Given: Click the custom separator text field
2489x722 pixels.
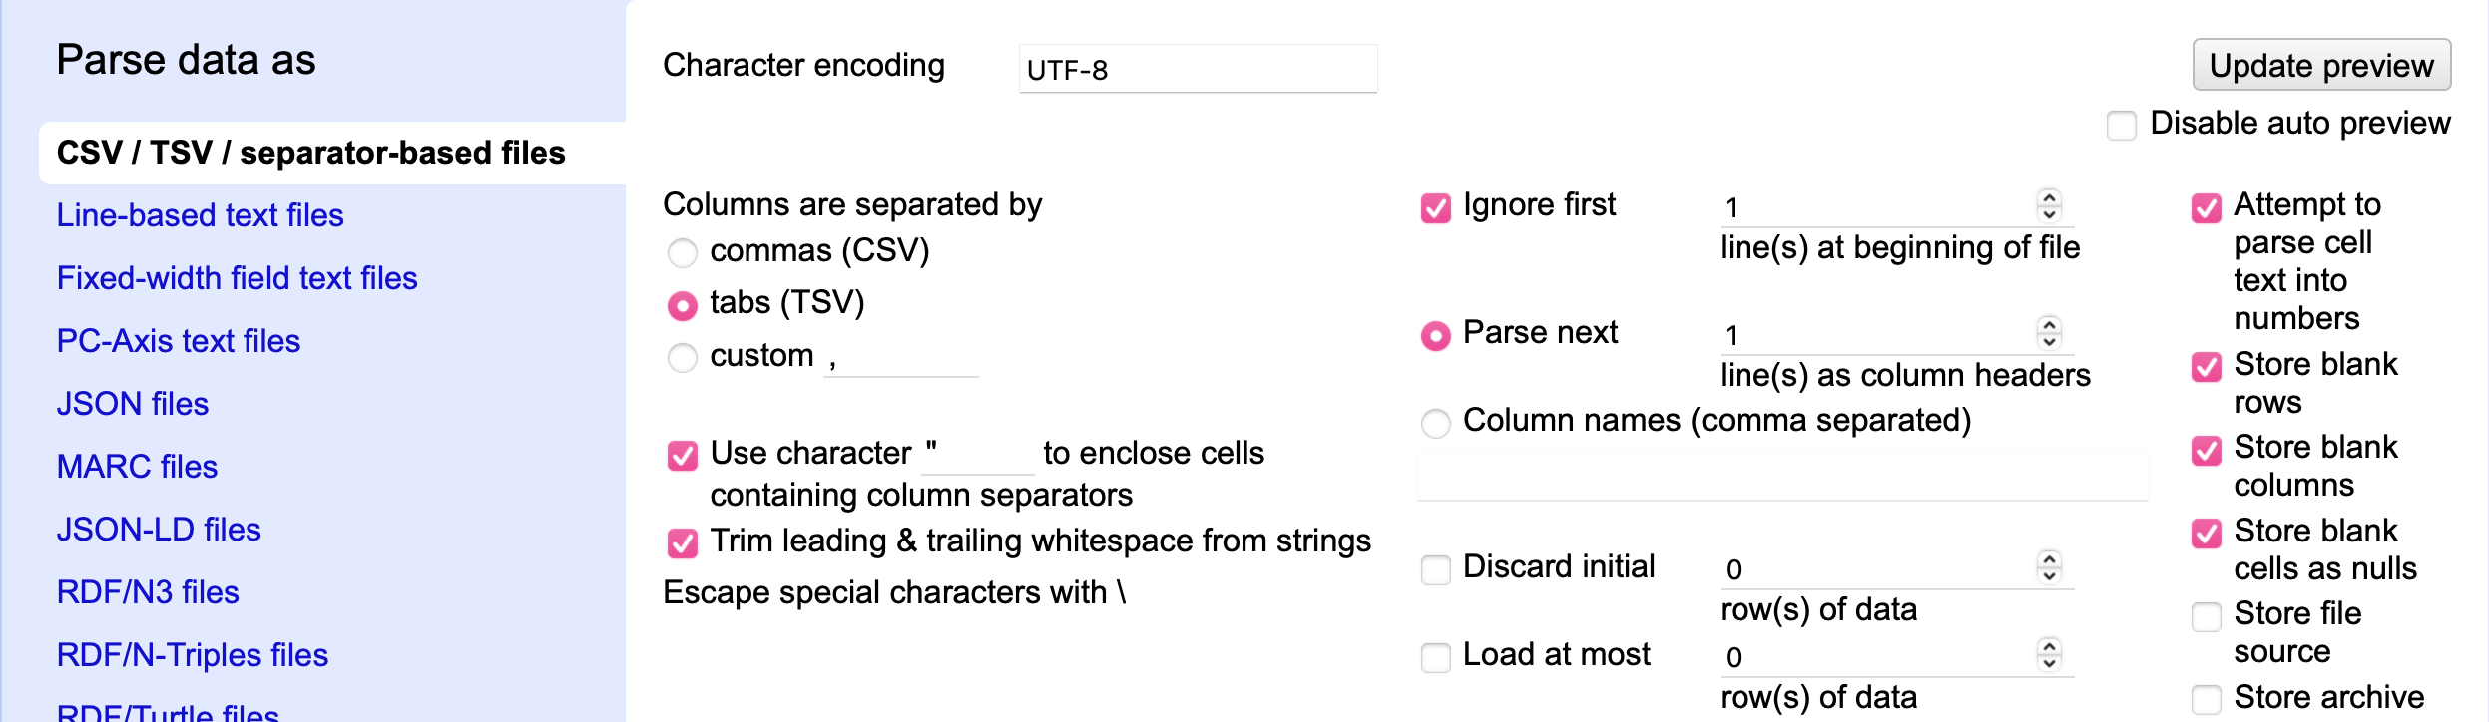Looking at the screenshot, I should (x=900, y=357).
